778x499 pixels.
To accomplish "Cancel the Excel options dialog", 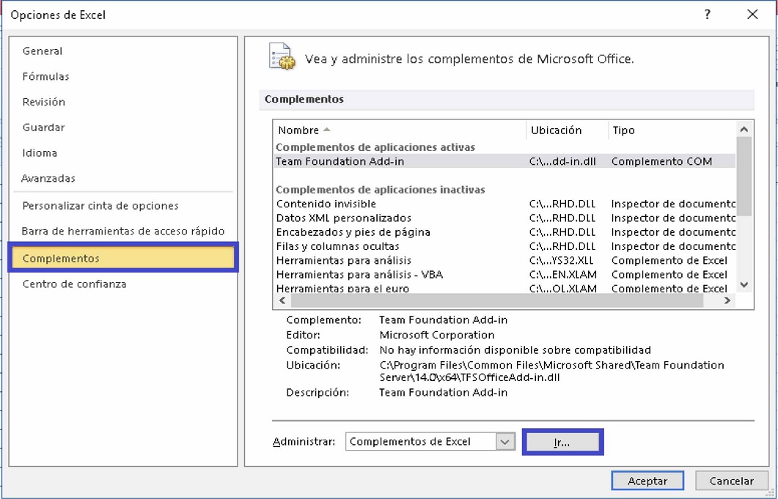I will coord(731,481).
